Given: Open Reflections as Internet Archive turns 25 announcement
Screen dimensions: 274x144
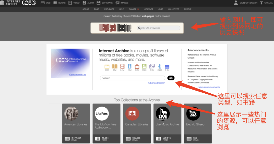Looking at the screenshot, I should click(202, 56).
